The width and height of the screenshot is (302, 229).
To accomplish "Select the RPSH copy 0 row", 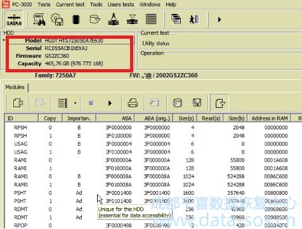I will point(154,128).
